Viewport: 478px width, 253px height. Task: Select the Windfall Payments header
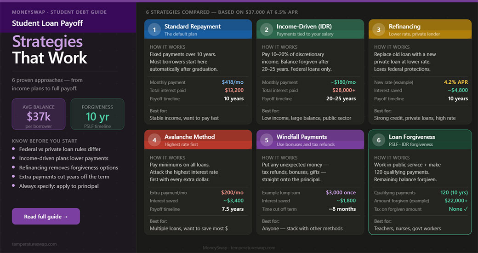click(x=310, y=140)
